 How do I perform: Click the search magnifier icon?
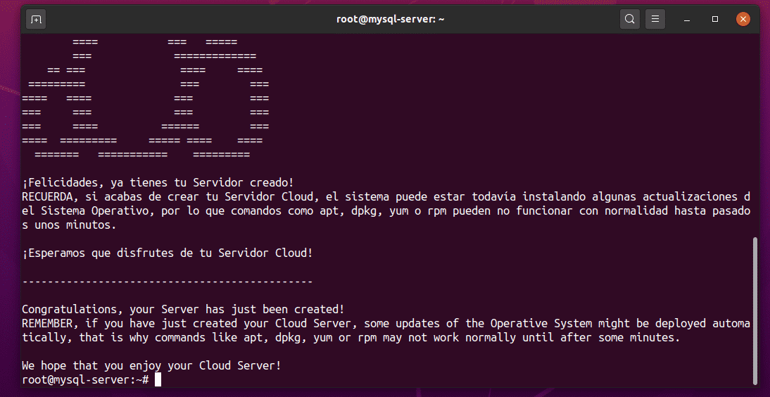point(630,19)
